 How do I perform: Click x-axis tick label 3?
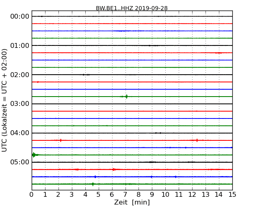pos(72,194)
